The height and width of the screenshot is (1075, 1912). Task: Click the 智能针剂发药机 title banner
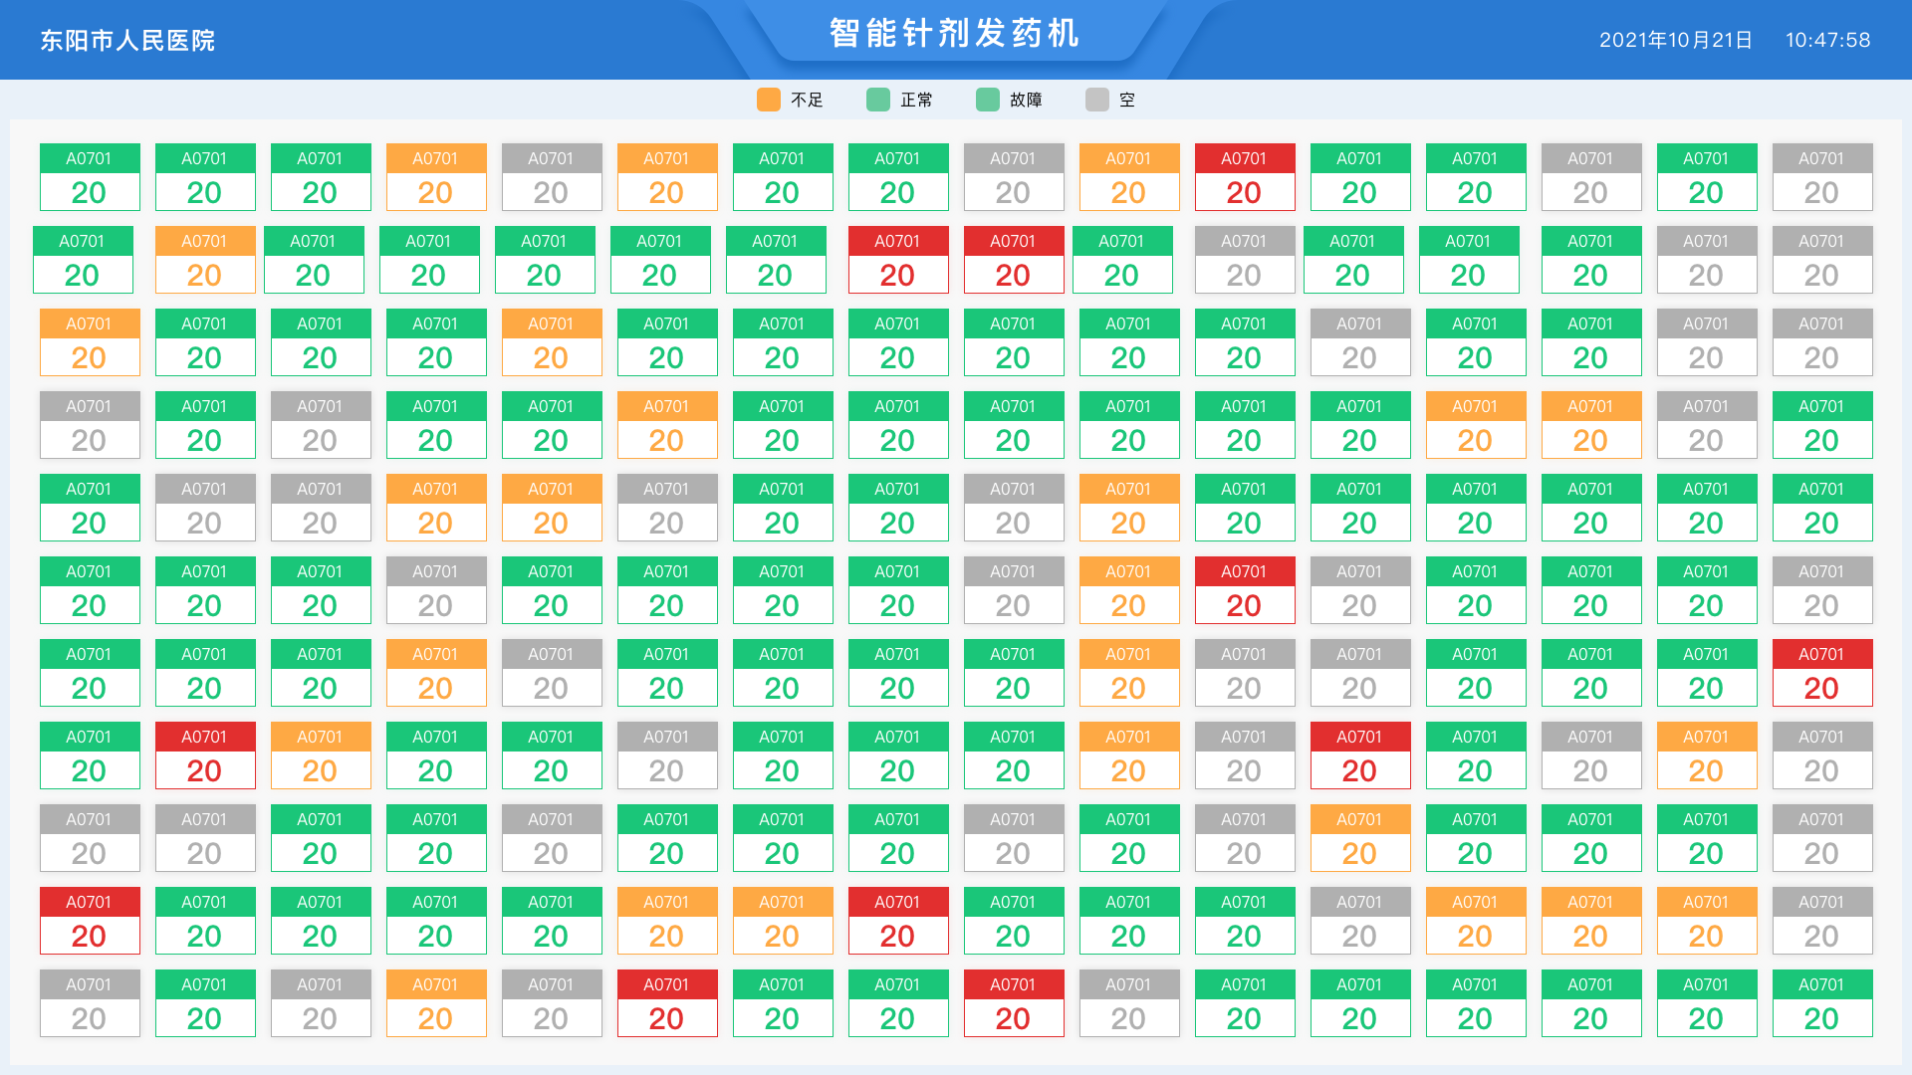pyautogui.click(x=954, y=34)
